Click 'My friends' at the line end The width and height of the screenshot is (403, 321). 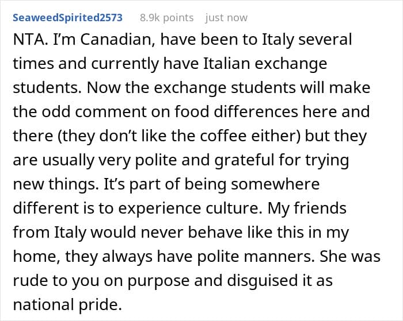tap(307, 208)
